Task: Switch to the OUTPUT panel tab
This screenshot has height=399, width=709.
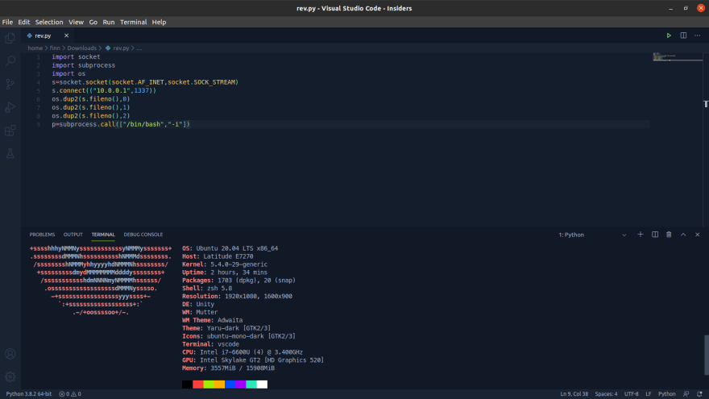Action: (x=73, y=235)
